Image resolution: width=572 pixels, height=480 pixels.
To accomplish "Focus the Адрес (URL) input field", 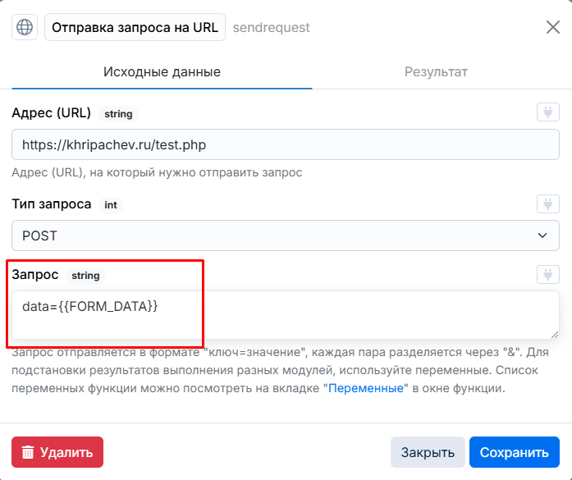I will [x=286, y=144].
